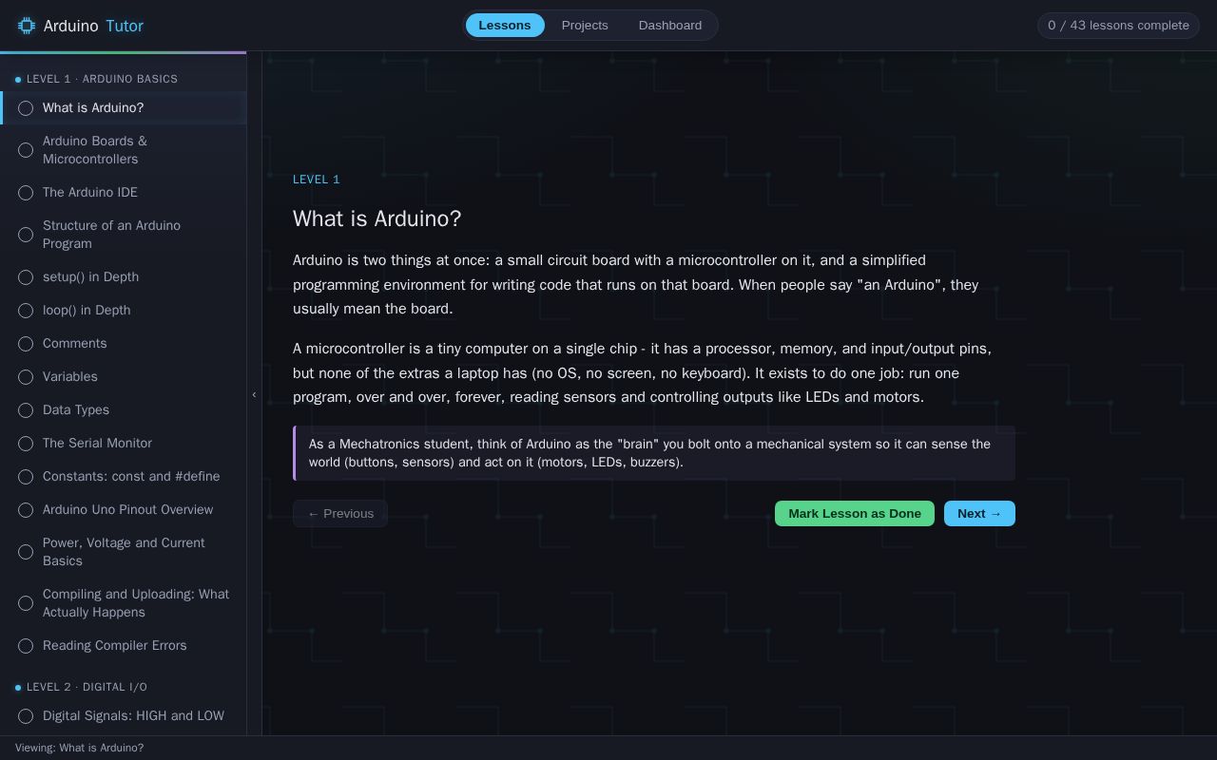Toggle completion circle for loop() in Depth
The image size is (1217, 760).
pyautogui.click(x=26, y=311)
